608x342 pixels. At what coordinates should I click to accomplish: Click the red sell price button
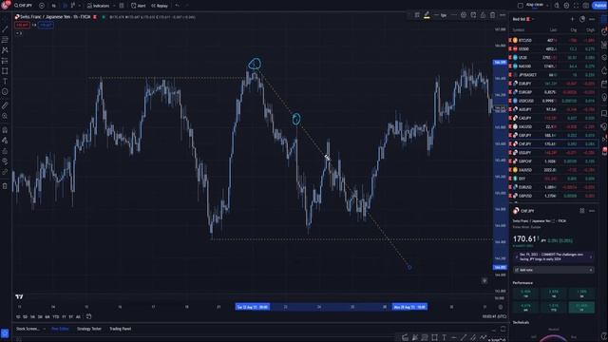(x=22, y=25)
